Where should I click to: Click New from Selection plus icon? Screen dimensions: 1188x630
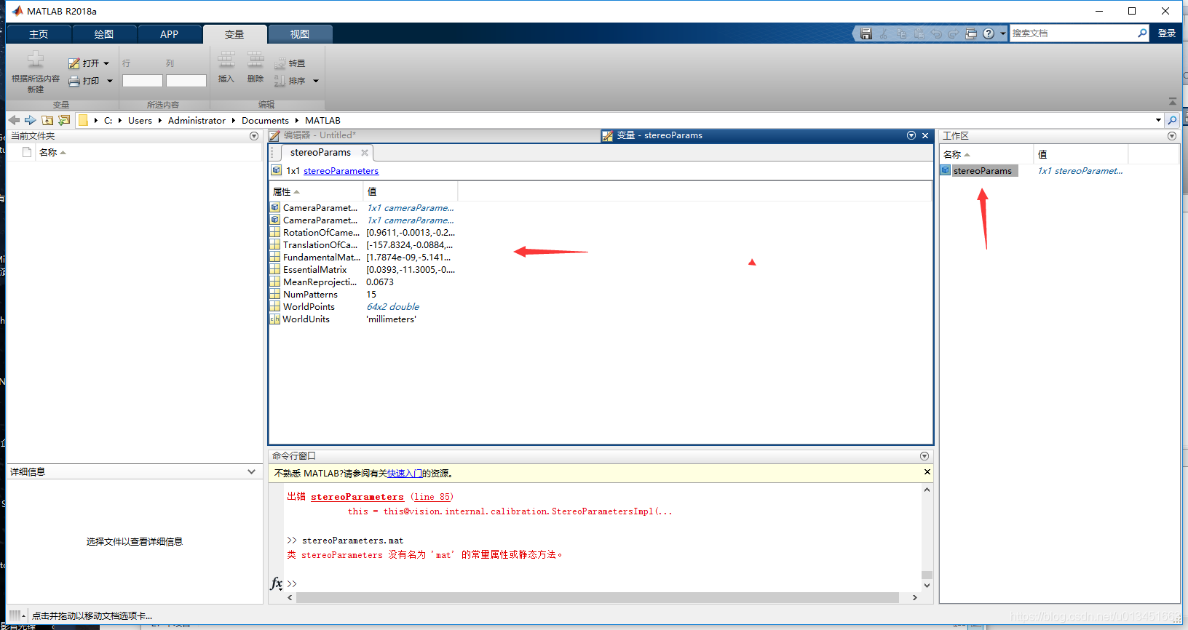(36, 60)
